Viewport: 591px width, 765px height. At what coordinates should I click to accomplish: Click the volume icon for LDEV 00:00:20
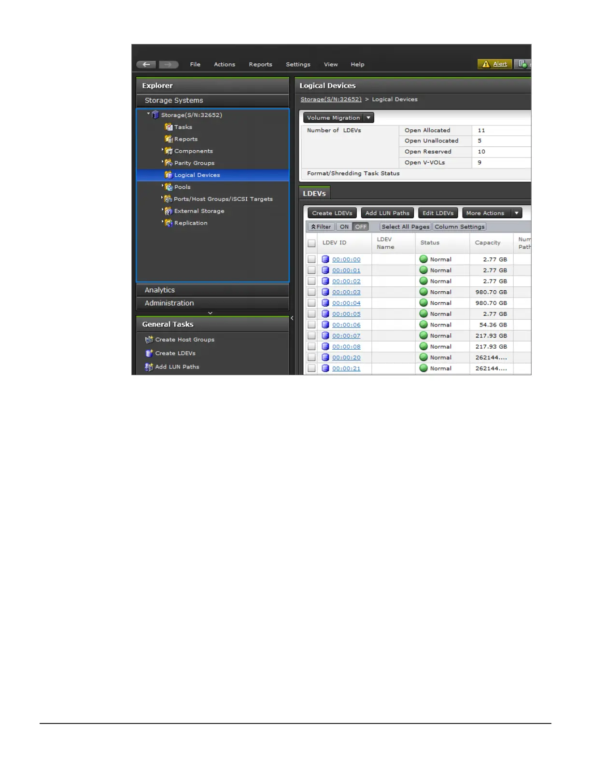[325, 357]
